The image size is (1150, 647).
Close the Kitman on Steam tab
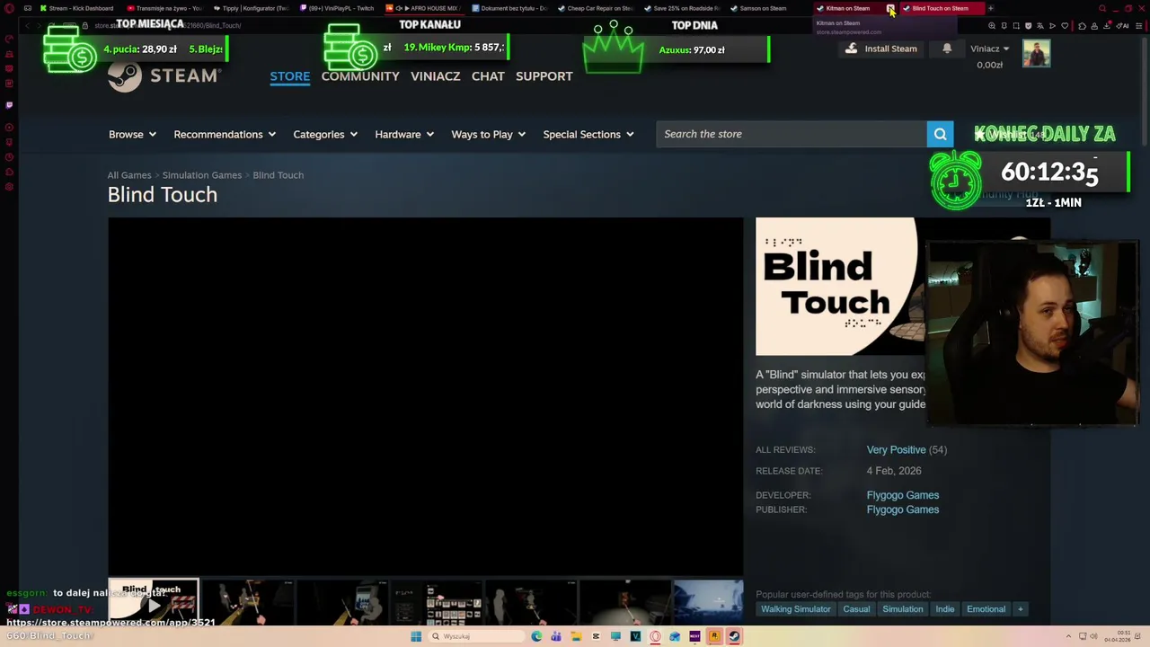click(890, 8)
